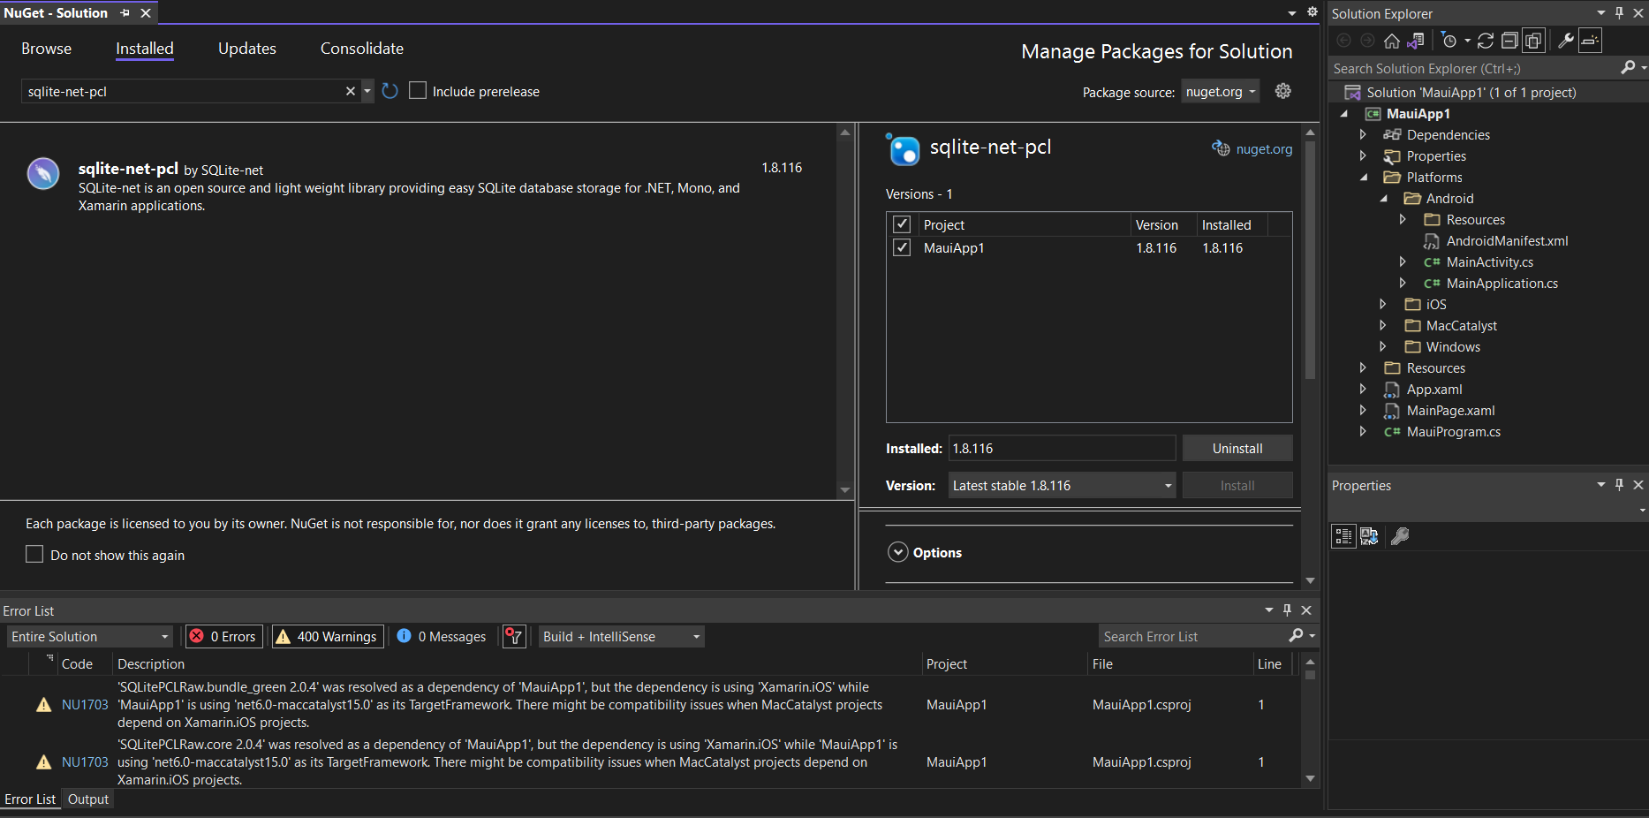Image resolution: width=1649 pixels, height=818 pixels.
Task: Click the Pending Changes Filter clock icon
Action: 1449,41
